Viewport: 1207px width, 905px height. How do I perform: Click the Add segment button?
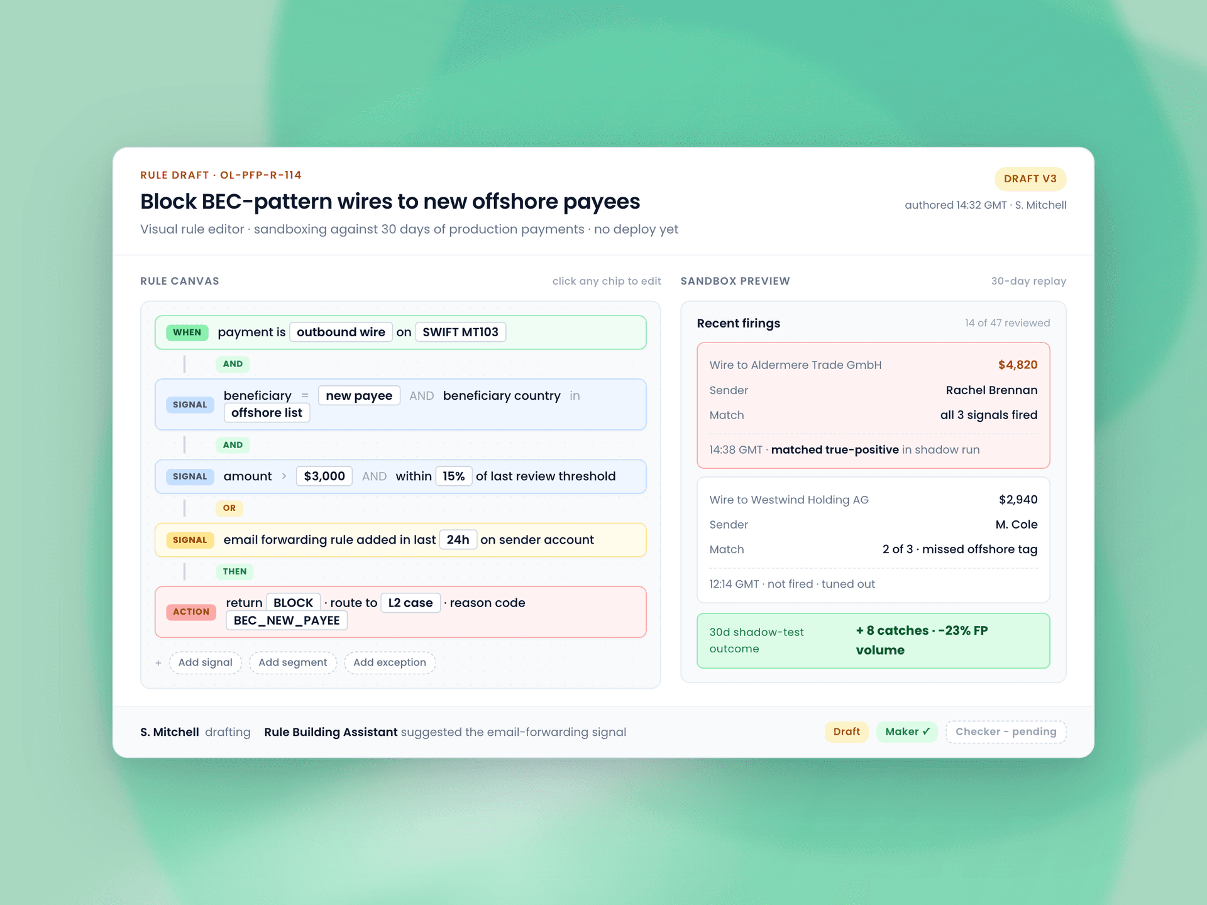293,662
